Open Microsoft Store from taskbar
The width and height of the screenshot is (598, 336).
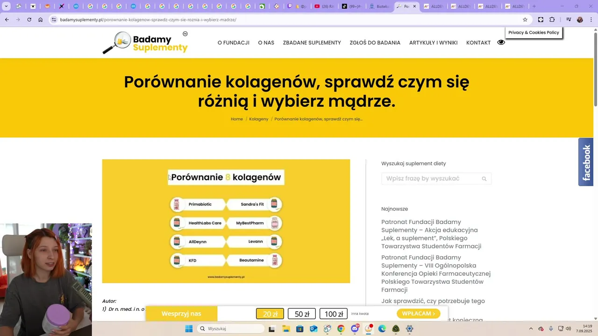299,329
